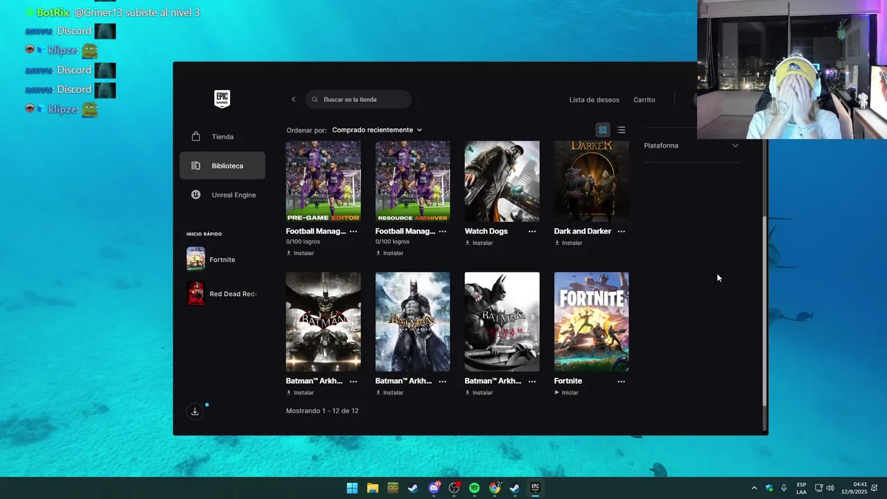Click the Epic Games Launcher taskbar icon

pyautogui.click(x=535, y=488)
